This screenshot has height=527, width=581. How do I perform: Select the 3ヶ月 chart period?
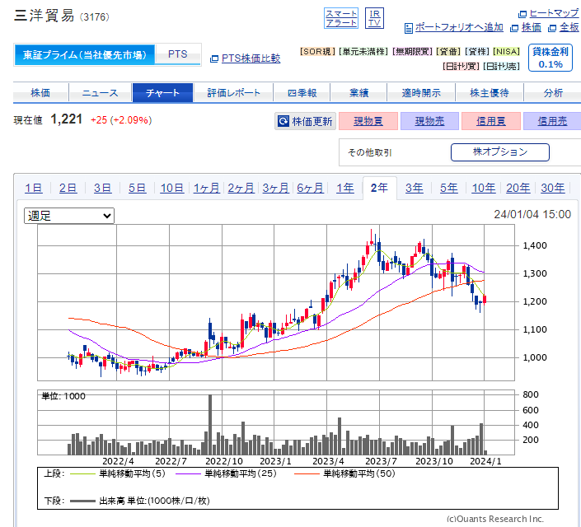[x=276, y=188]
